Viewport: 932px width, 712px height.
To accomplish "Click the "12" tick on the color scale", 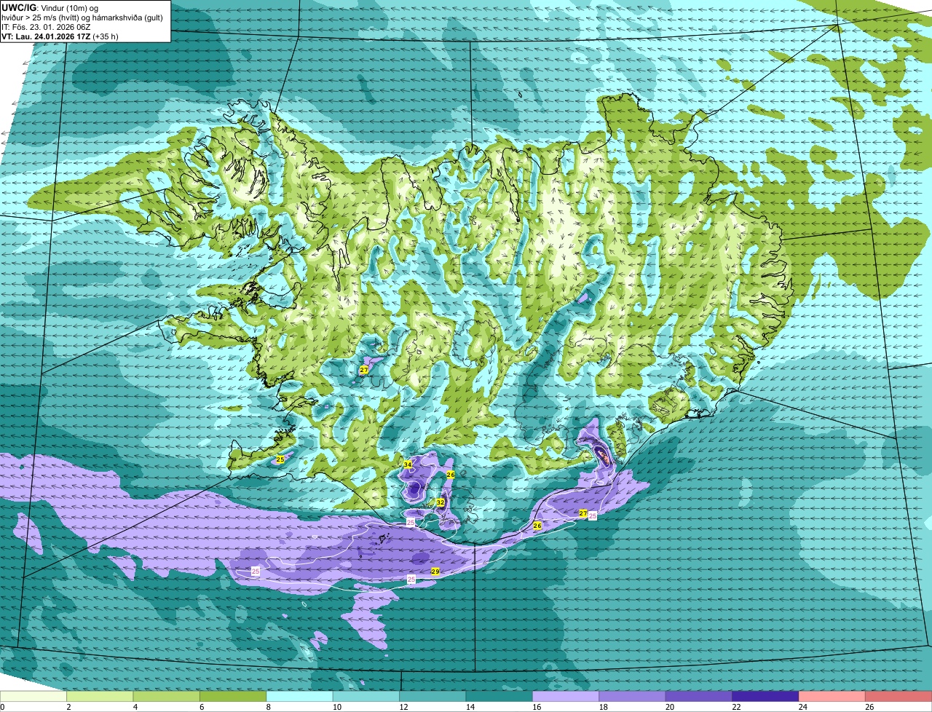I will click(x=403, y=707).
